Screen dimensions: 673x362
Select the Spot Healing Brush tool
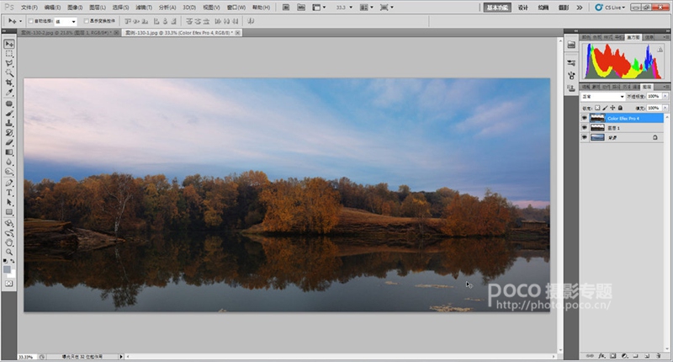9,104
